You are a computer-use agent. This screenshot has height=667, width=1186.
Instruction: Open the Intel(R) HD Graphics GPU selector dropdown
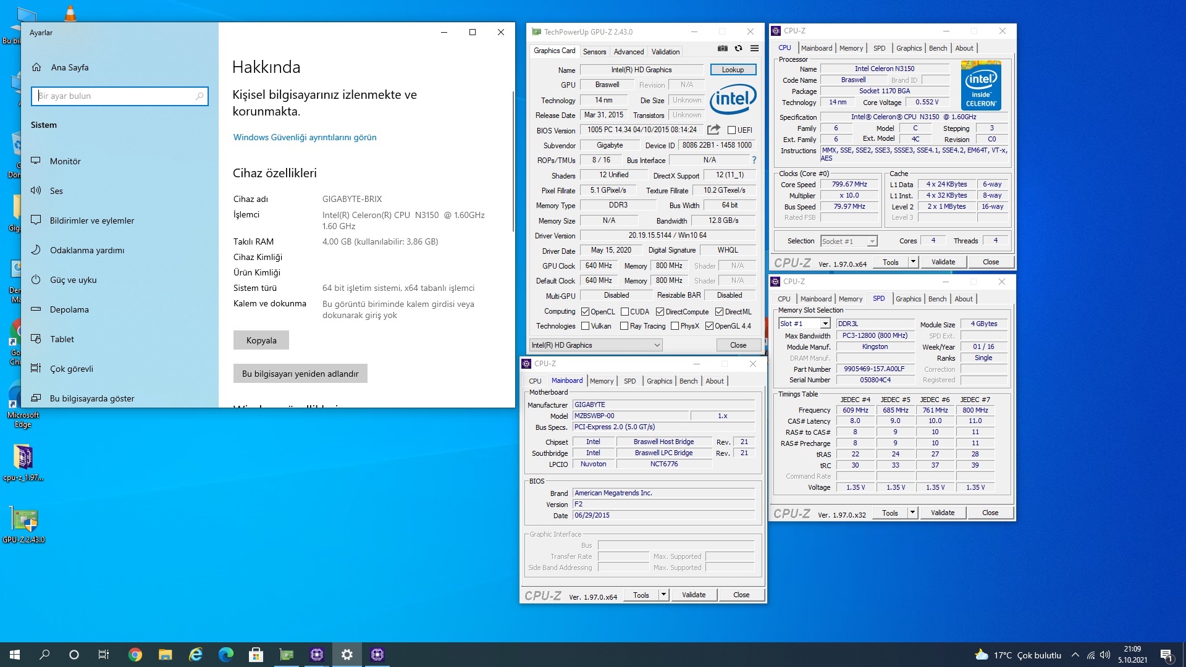click(x=596, y=345)
